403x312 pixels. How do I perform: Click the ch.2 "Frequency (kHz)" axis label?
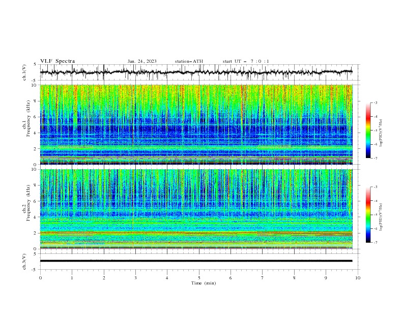click(x=28, y=202)
